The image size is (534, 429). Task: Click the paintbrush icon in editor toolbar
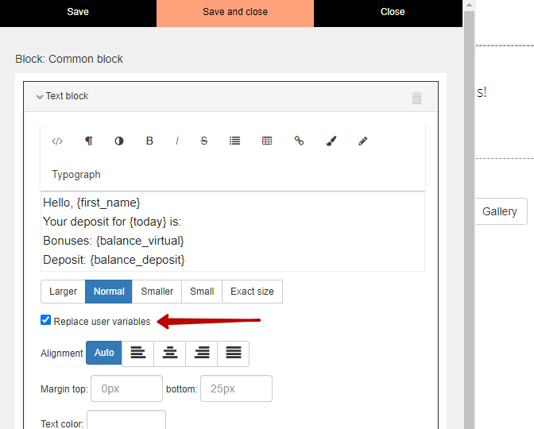(331, 141)
